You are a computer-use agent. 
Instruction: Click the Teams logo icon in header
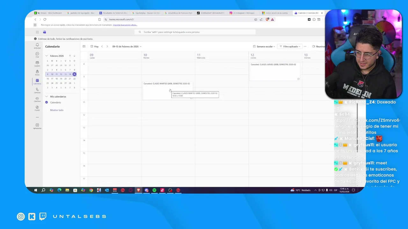[45, 32]
